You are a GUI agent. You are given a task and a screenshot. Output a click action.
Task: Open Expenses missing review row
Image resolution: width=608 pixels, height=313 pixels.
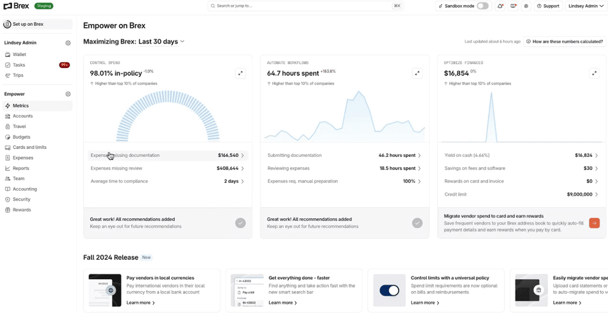[x=168, y=168]
